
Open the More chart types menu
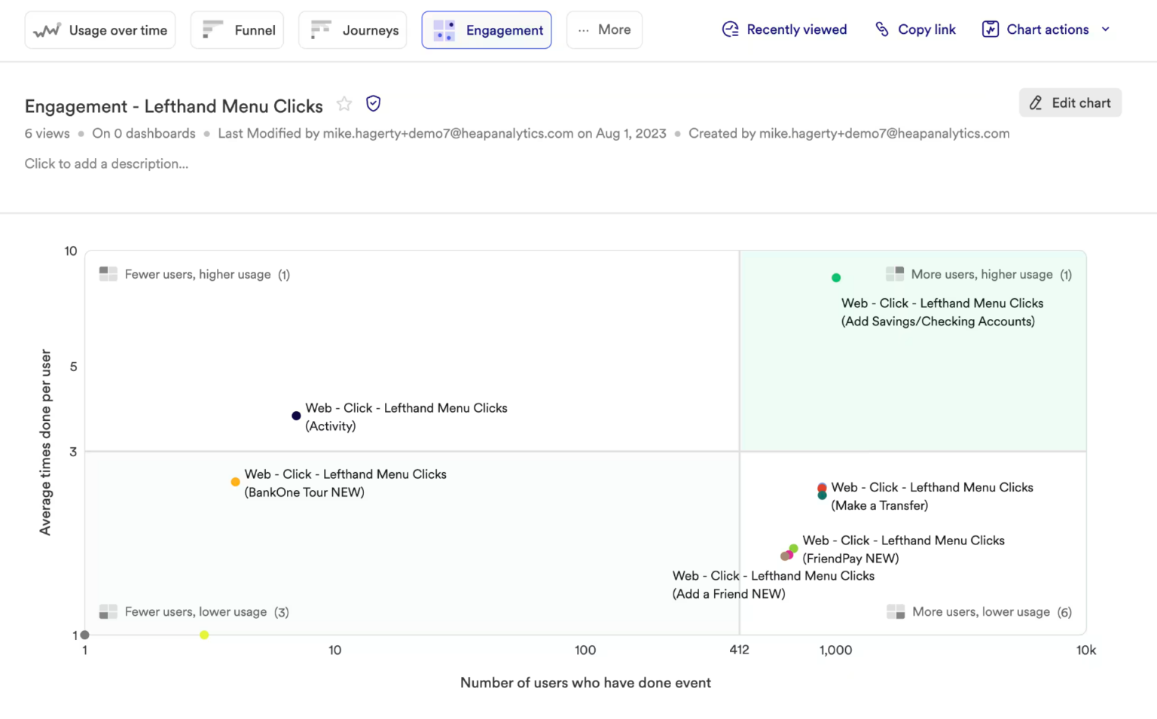[604, 29]
